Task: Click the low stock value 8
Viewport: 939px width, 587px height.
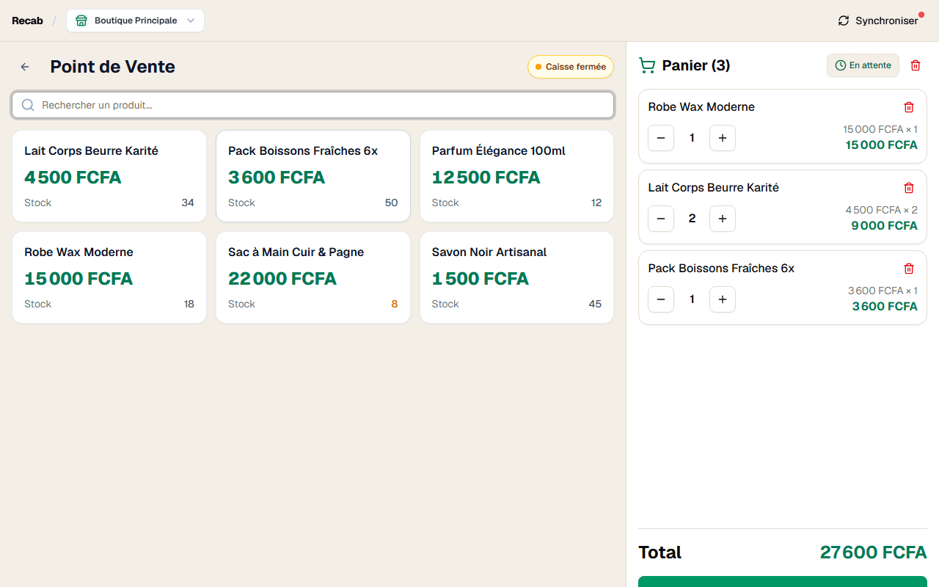Action: (x=394, y=304)
